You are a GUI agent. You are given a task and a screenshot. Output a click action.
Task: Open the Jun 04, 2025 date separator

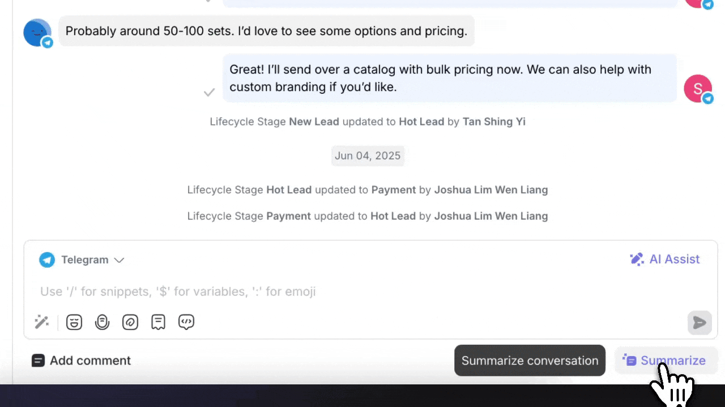(x=368, y=155)
